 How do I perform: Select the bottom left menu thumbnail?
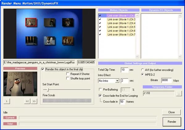click(31, 41)
